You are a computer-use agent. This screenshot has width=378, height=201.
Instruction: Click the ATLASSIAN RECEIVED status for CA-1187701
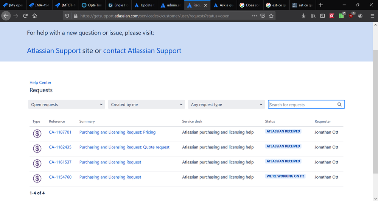pos(283,131)
